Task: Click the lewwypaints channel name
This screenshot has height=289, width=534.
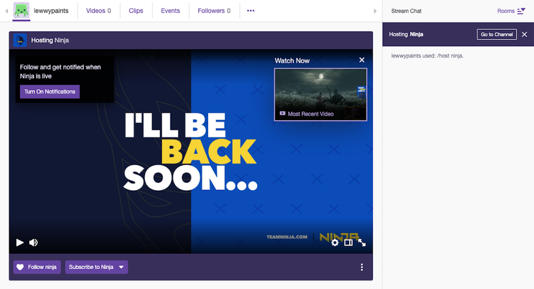Action: pos(51,11)
